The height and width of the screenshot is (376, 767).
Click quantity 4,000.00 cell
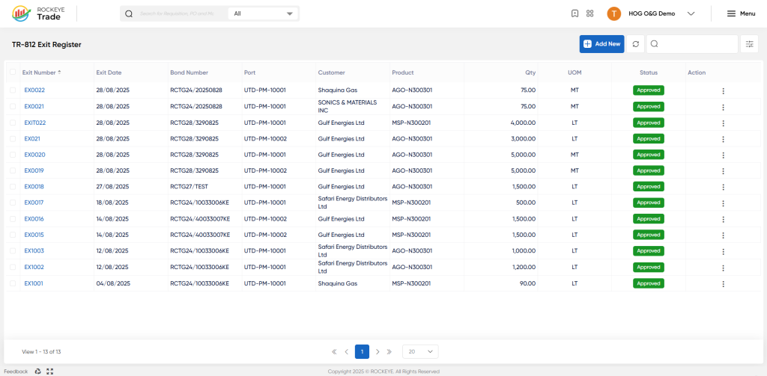(523, 123)
